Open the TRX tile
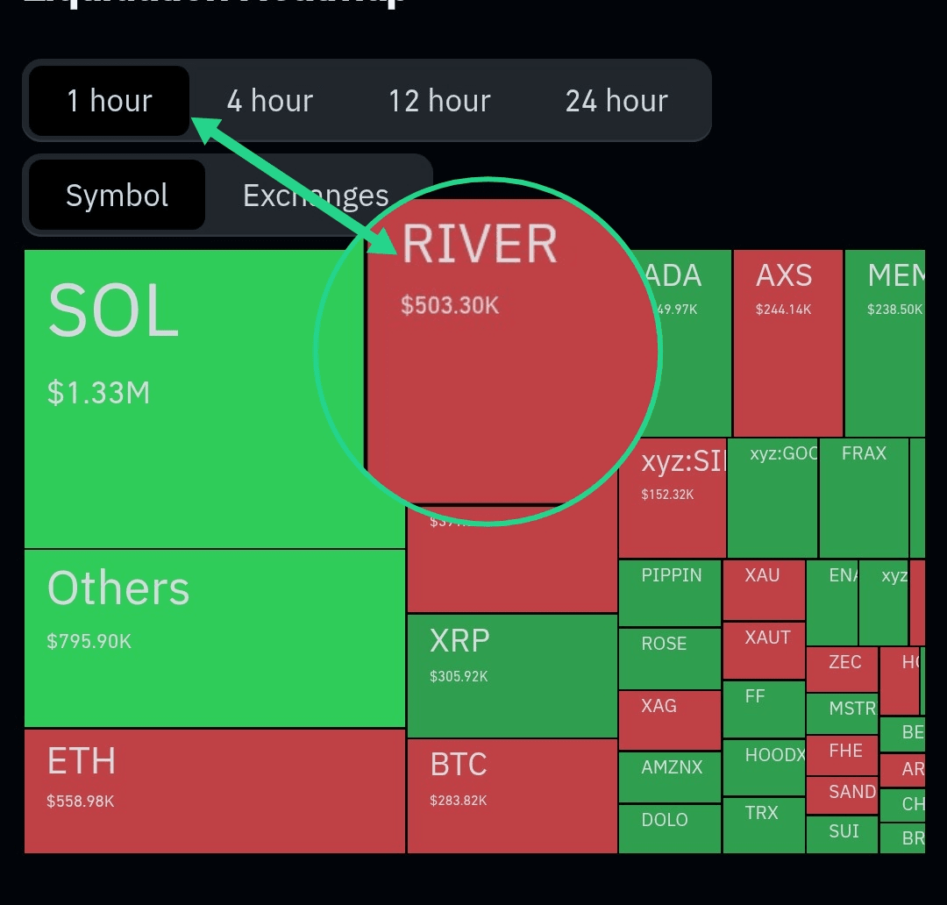 (764, 824)
